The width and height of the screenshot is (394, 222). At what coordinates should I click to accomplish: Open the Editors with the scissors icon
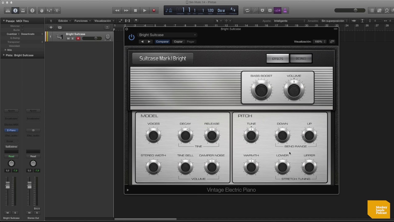(57, 10)
